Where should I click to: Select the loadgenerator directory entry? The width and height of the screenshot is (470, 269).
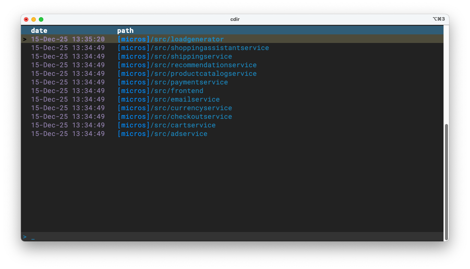(171, 39)
